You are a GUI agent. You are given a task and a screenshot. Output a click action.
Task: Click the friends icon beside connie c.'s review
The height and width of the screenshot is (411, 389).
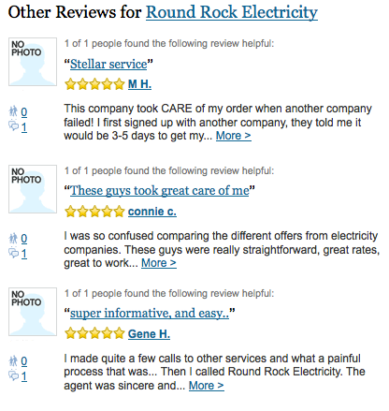point(13,238)
